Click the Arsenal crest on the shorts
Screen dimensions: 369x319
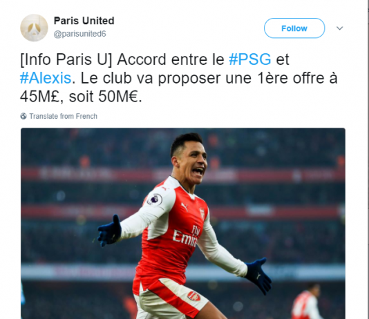coord(193,296)
